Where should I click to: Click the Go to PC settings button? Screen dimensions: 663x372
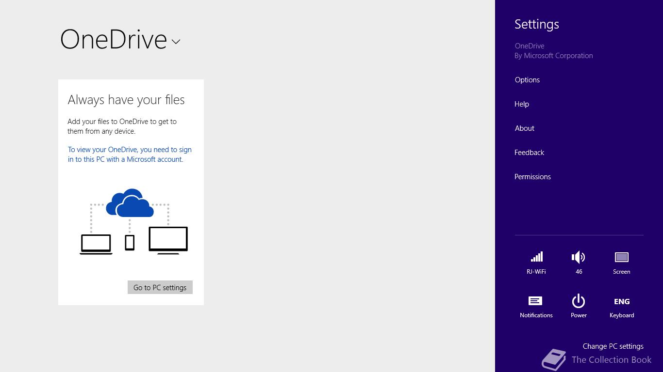coord(160,287)
